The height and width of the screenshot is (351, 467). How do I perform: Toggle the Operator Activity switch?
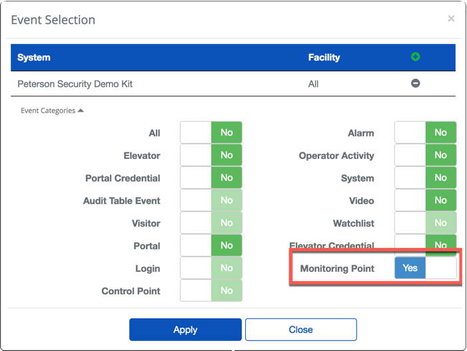(x=426, y=156)
